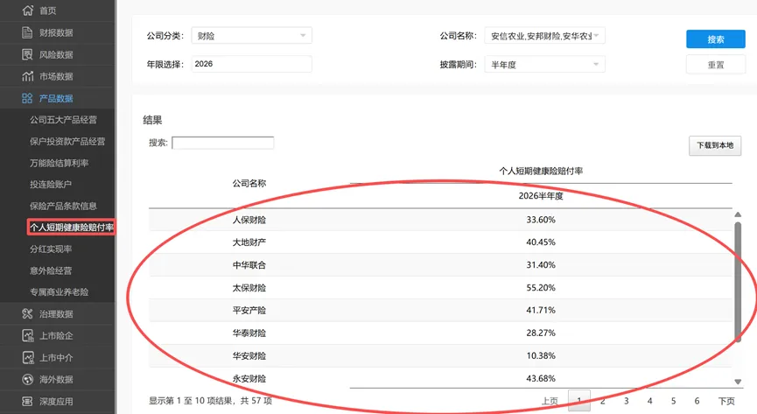Click the table scrollbar up arrow
Image resolution: width=757 pixels, height=414 pixels.
click(x=738, y=214)
